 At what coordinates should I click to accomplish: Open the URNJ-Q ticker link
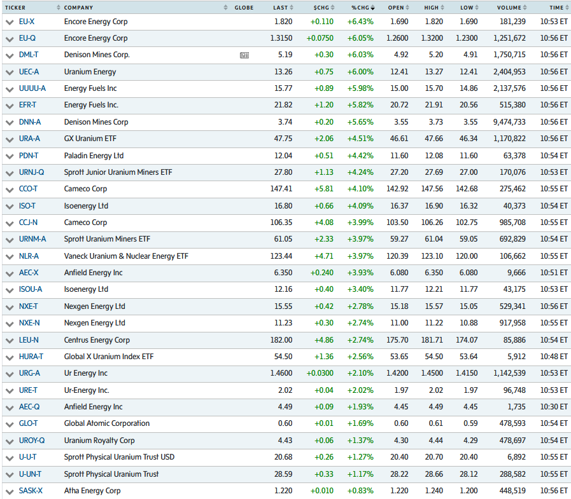coord(31,172)
